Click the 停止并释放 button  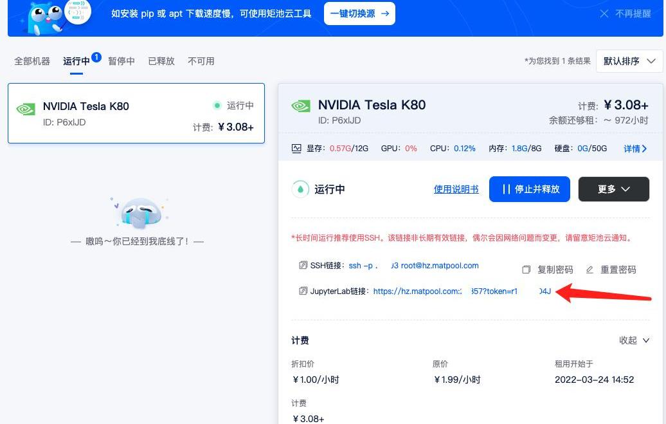pos(529,189)
